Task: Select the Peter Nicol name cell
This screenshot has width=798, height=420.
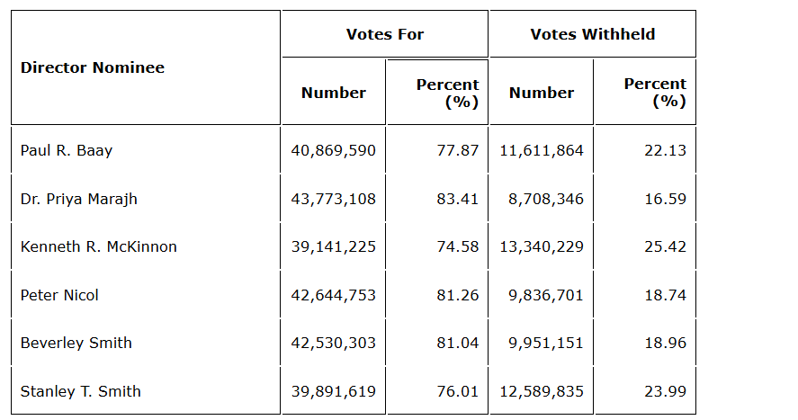Action: tap(59, 295)
